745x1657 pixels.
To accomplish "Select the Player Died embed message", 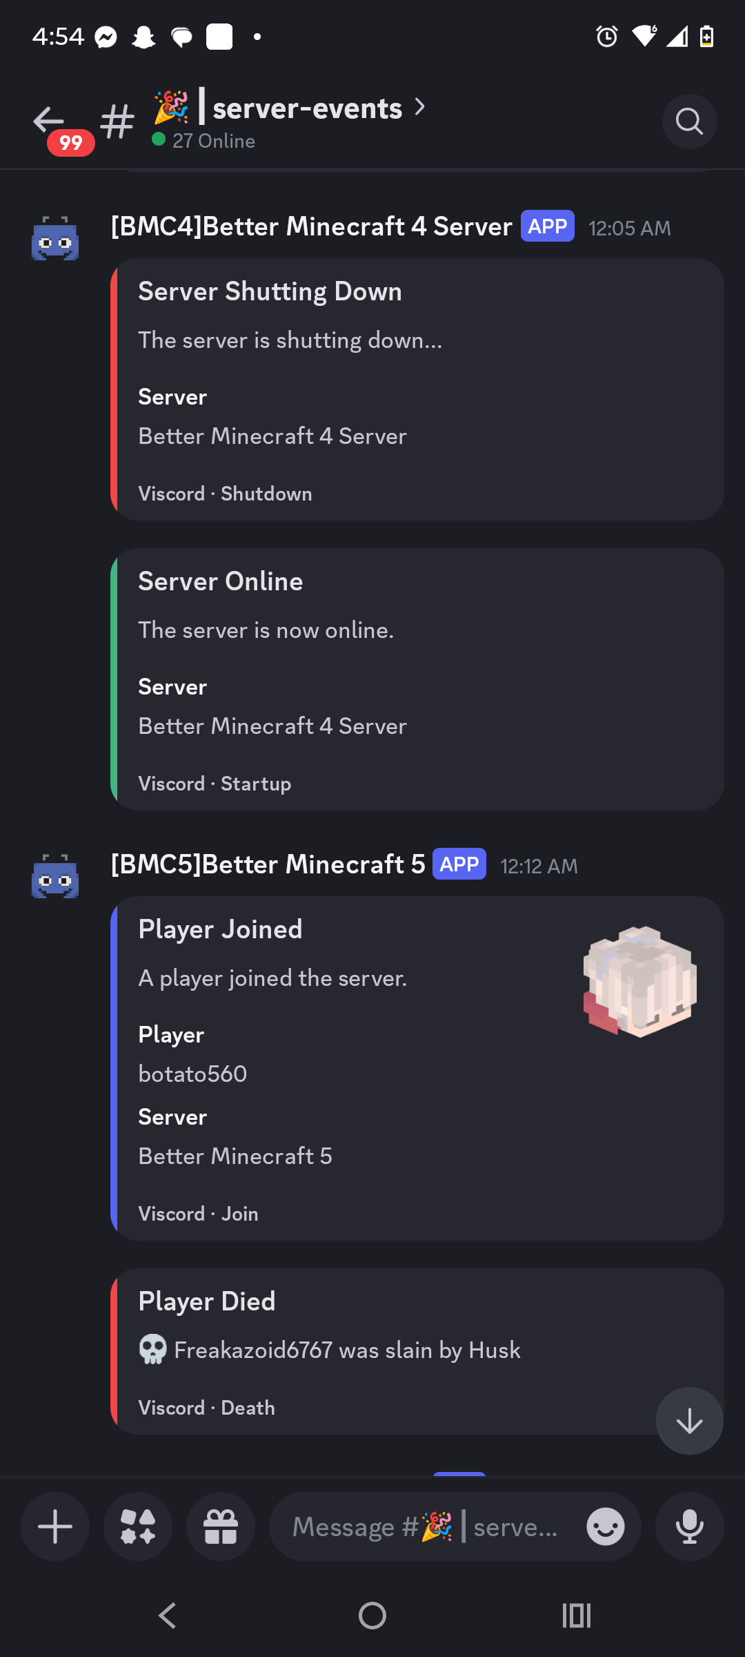I will pyautogui.click(x=417, y=1351).
